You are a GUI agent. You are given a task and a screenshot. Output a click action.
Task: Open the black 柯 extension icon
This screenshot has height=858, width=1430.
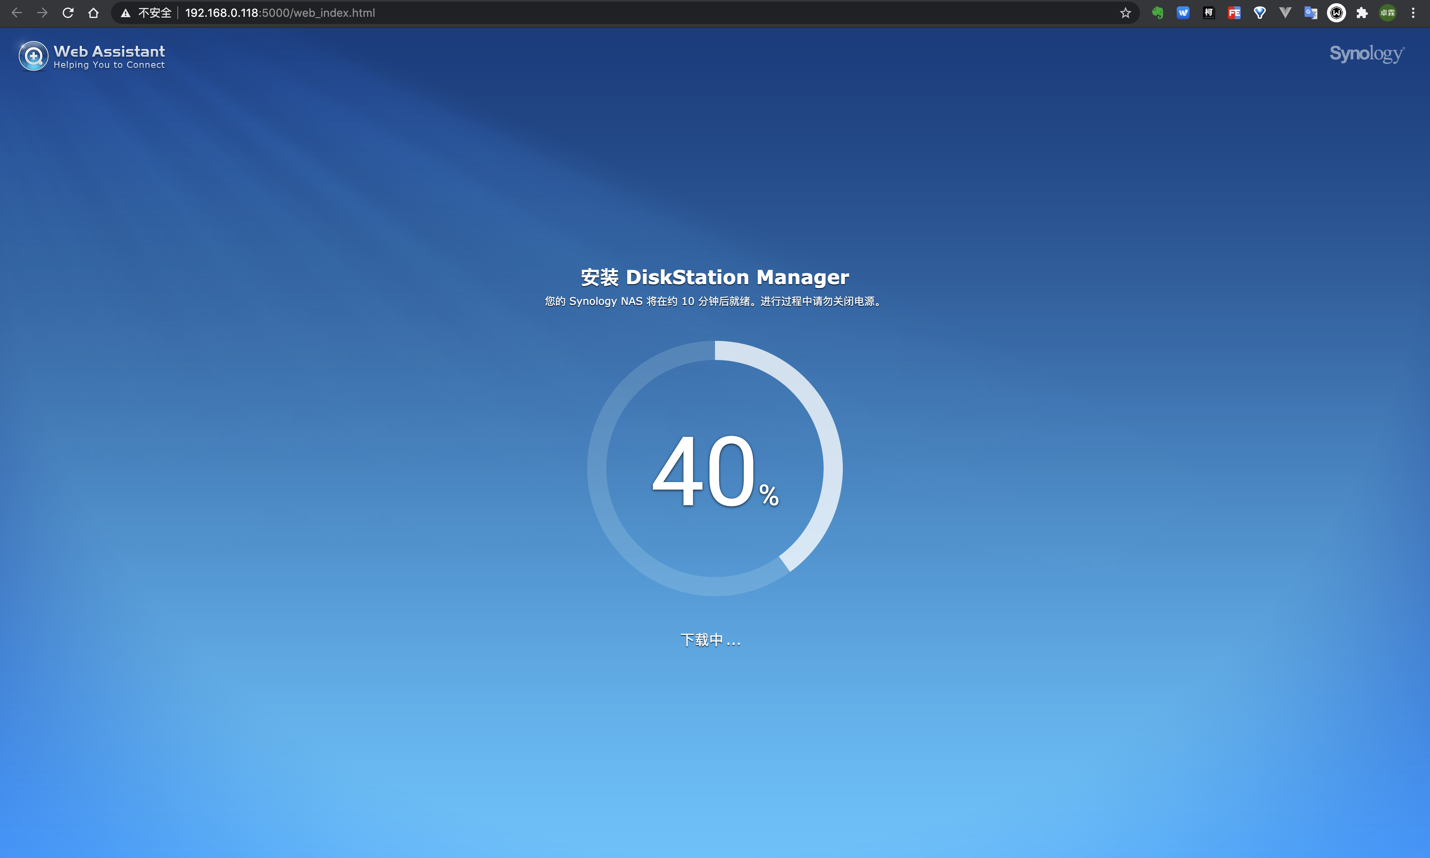(1208, 13)
